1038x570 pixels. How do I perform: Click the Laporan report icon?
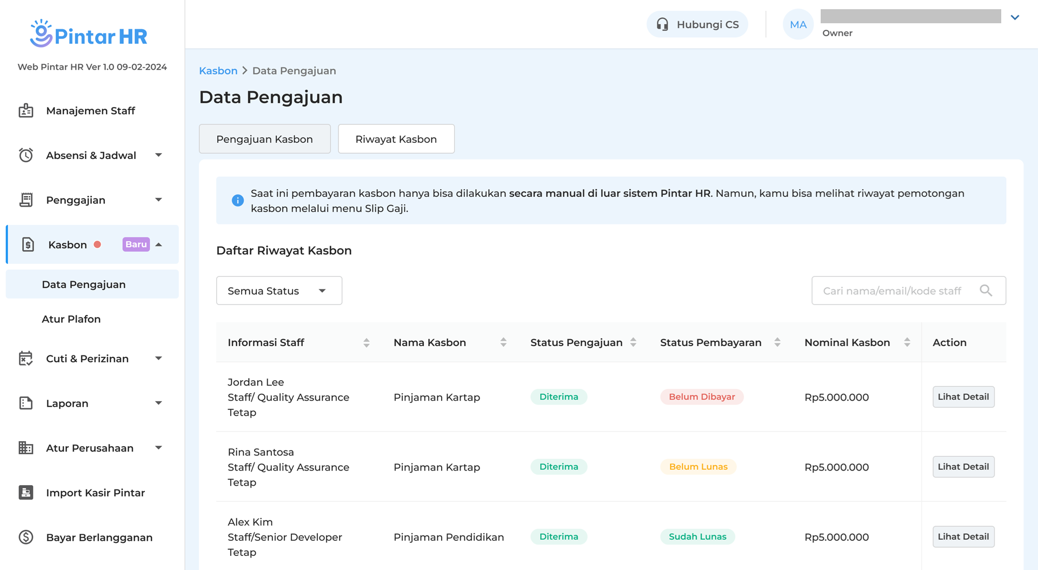26,403
